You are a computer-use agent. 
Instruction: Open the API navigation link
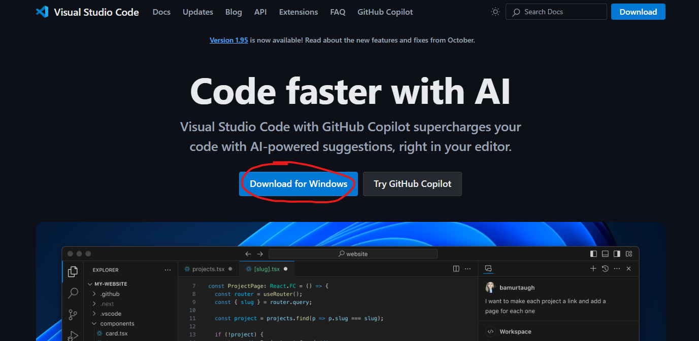[x=260, y=12]
